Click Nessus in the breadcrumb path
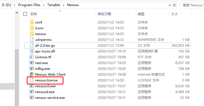This screenshot has height=106, width=204. (x=73, y=5)
